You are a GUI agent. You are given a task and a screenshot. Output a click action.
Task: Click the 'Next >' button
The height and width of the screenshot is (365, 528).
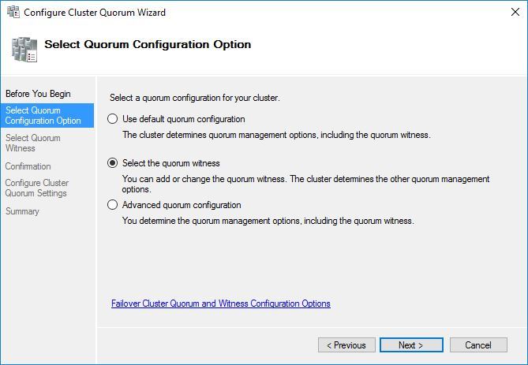click(x=410, y=345)
